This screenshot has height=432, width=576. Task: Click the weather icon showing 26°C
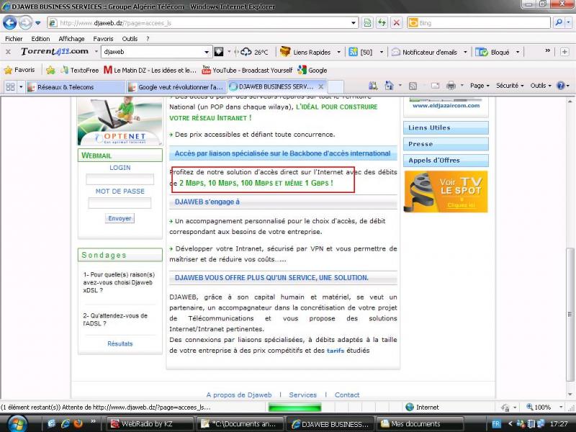click(x=246, y=52)
